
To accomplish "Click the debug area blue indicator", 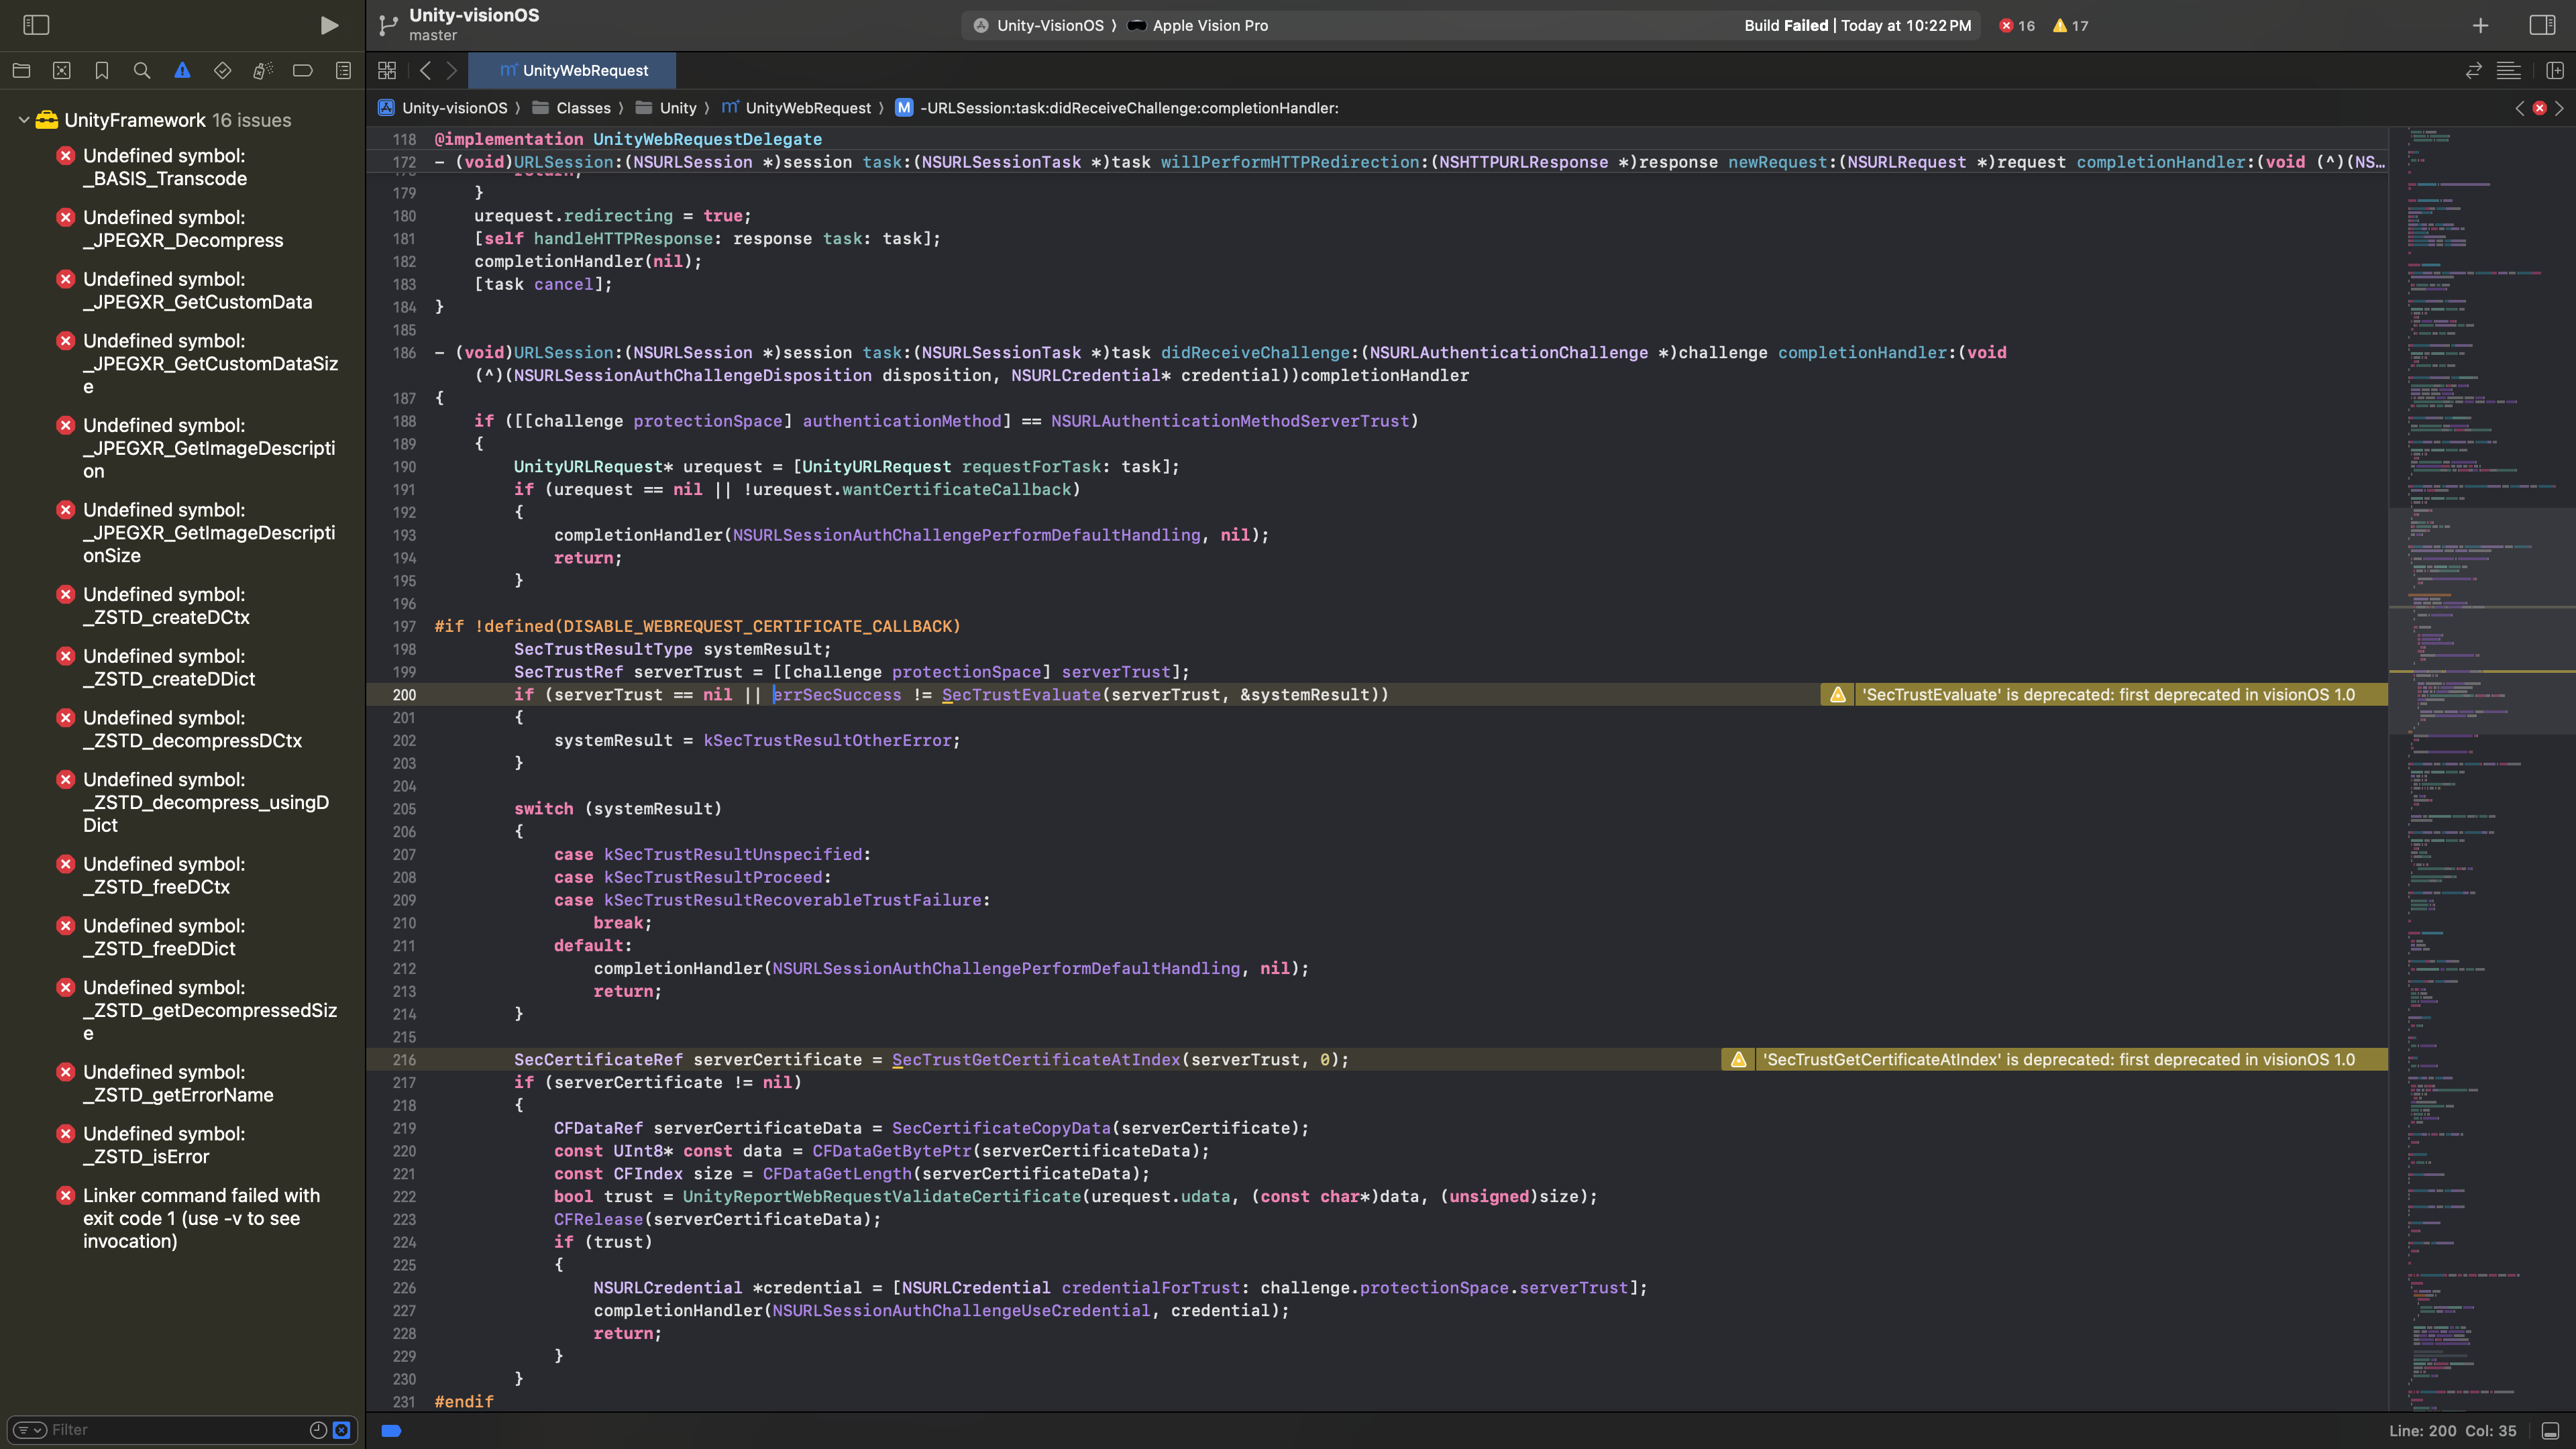I will [391, 1431].
